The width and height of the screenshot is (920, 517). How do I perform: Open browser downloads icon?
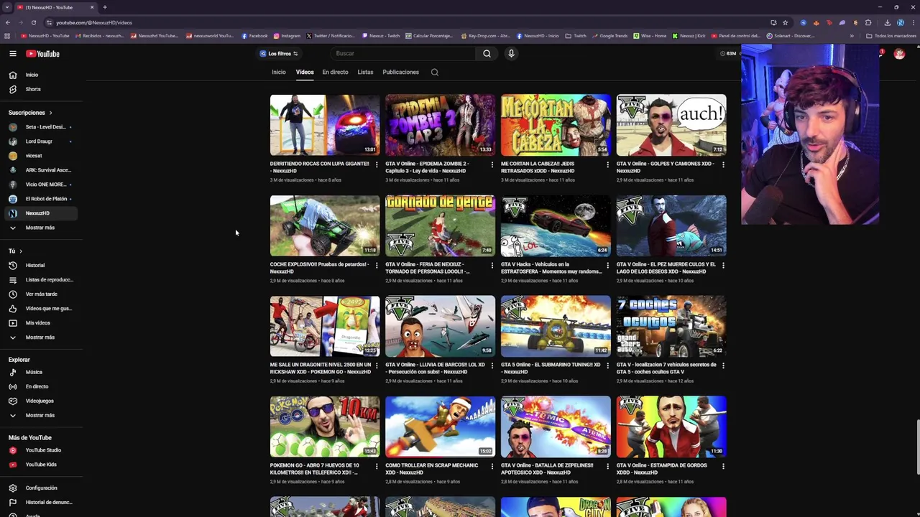(x=887, y=22)
